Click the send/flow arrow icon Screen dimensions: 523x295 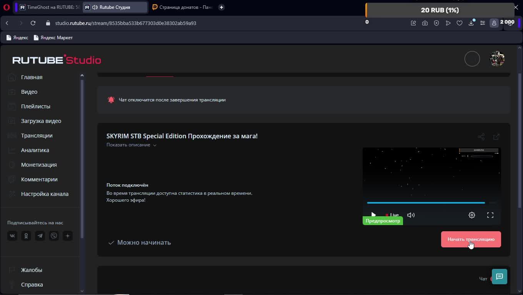(x=448, y=23)
